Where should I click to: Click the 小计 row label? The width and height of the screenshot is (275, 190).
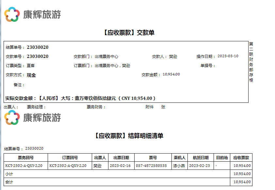click(9, 174)
